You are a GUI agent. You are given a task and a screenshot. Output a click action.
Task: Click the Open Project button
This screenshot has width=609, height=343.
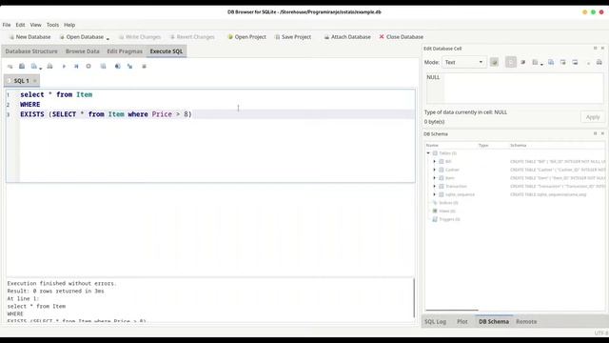[246, 37]
